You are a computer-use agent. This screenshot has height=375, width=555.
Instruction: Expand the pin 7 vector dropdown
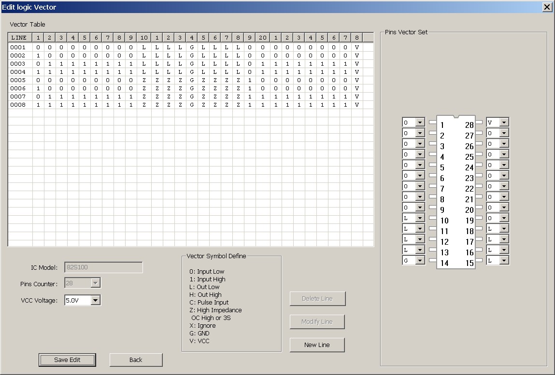pos(420,186)
